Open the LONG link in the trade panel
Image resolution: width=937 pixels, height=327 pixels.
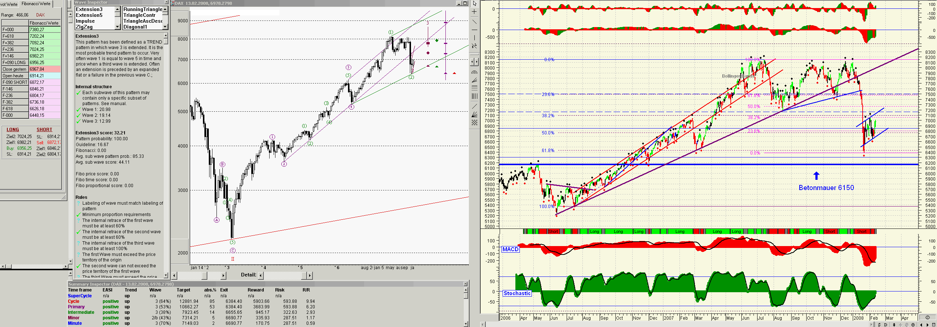13,130
